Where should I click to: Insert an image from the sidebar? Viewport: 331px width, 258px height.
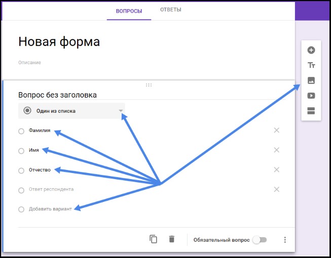(311, 80)
